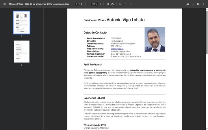Click the 'Perfil Profesional' heading
This screenshot has height=130, width=208.
click(x=93, y=65)
